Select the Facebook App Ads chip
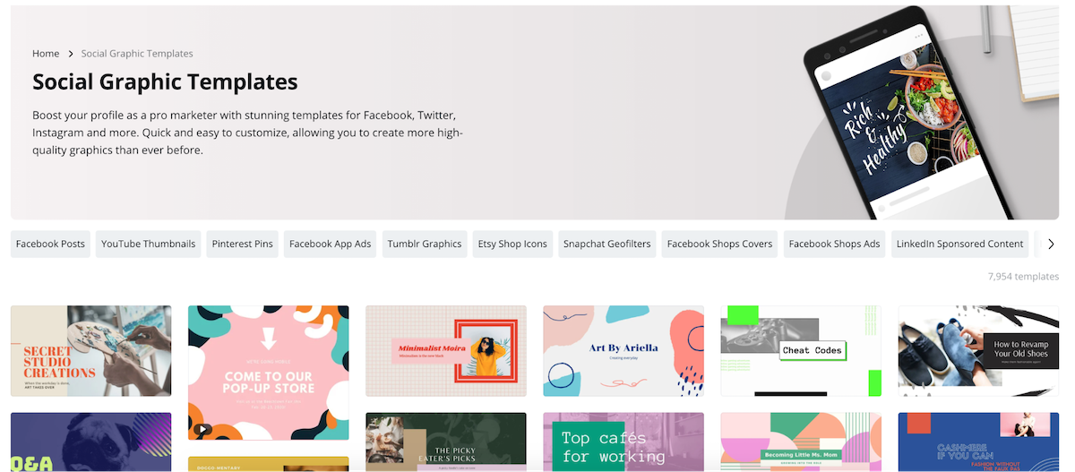This screenshot has width=1075, height=472. tap(330, 244)
